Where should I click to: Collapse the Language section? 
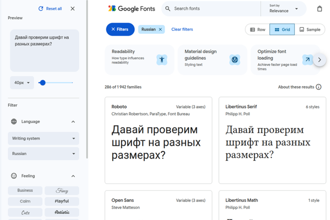coord(73,122)
